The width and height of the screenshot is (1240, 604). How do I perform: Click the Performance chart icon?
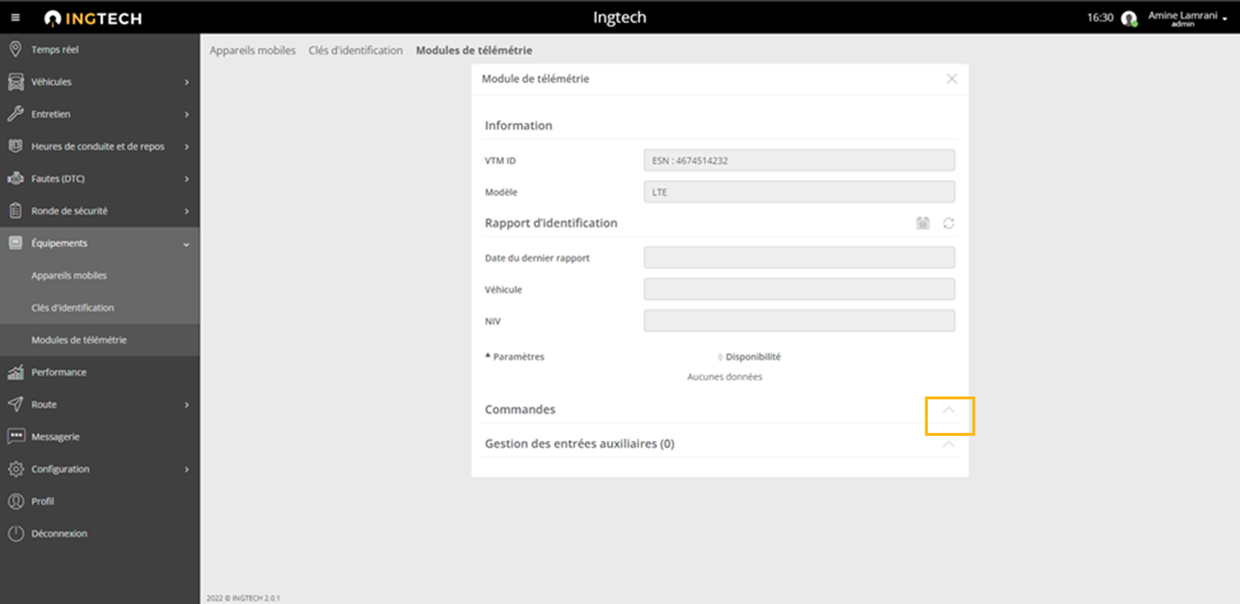tap(16, 372)
